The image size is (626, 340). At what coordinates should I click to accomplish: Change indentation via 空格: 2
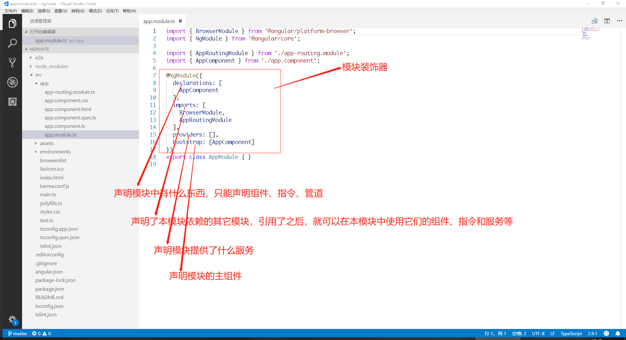pos(519,334)
